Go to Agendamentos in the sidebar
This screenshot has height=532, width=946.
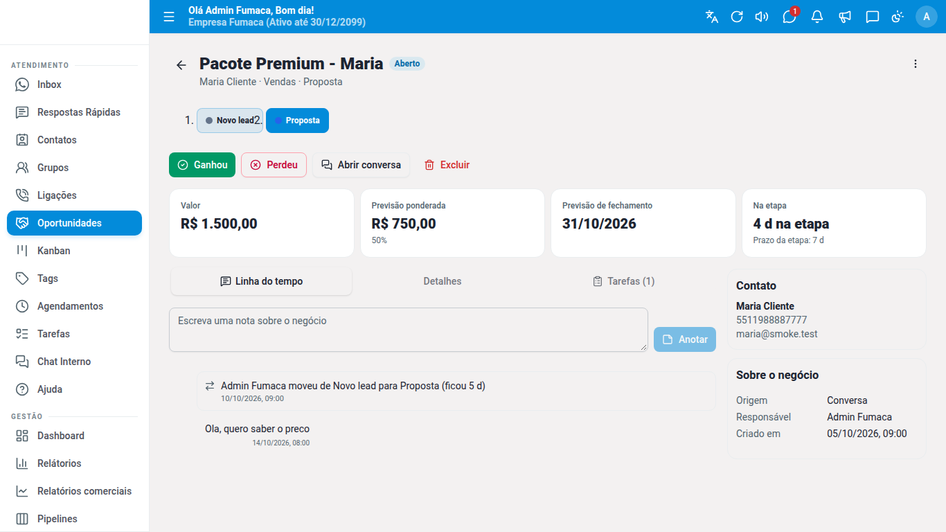(74, 306)
